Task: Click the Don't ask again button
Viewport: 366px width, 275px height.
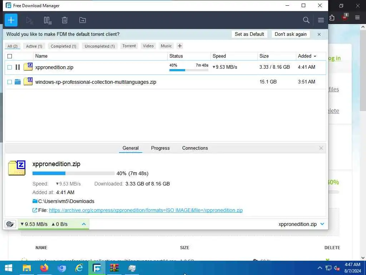Action: (291, 34)
